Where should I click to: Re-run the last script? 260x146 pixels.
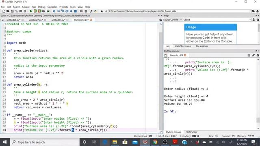pos(48,11)
